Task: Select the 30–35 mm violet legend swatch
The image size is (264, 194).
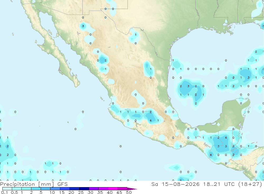Action: coord(93,189)
